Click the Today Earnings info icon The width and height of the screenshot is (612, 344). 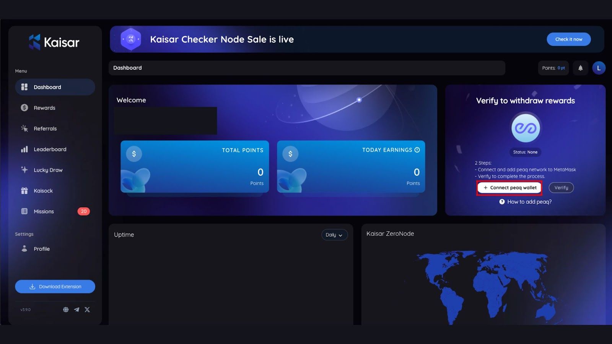pyautogui.click(x=417, y=150)
